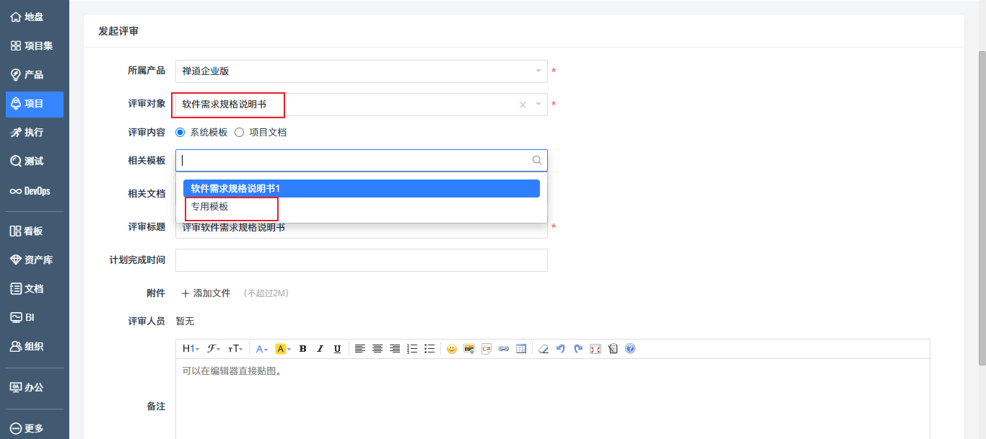Image resolution: width=986 pixels, height=439 pixels.
Task: Clear the 评审对象 selection with X
Action: (523, 105)
